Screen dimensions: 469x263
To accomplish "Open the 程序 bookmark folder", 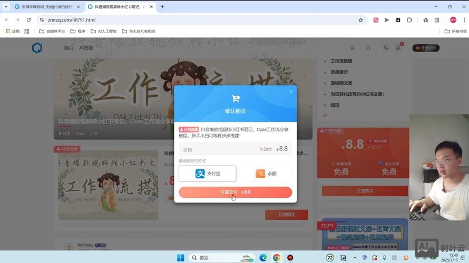I will click(78, 31).
